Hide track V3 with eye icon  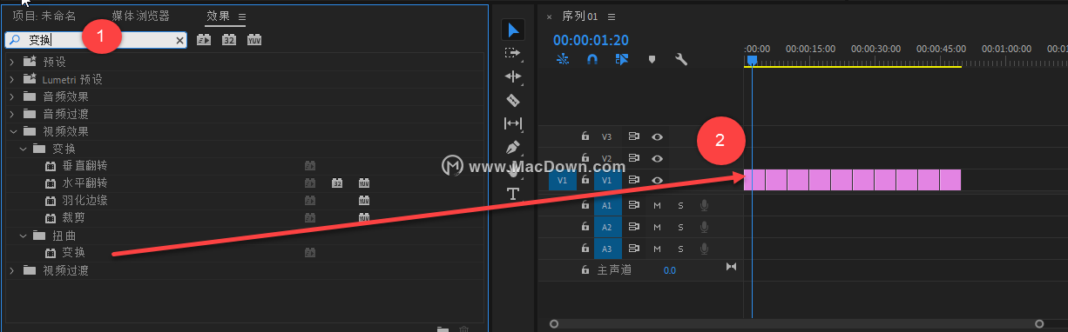tap(658, 136)
